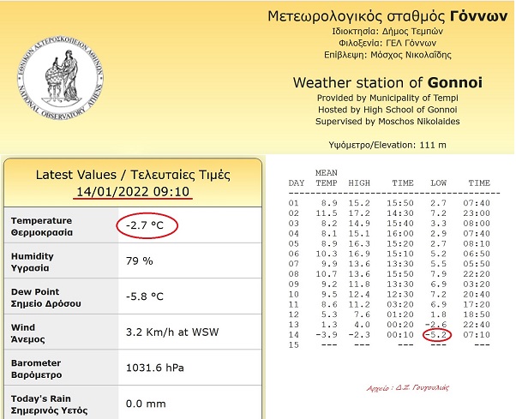Click the dew point value '-5.8 °C'

click(145, 296)
